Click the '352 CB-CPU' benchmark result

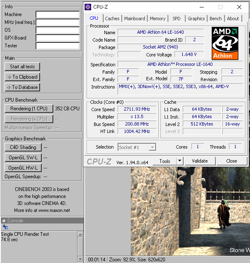click(67, 109)
